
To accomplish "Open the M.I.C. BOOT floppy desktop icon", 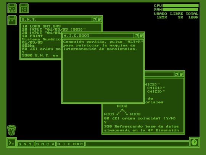I will (12, 8).
